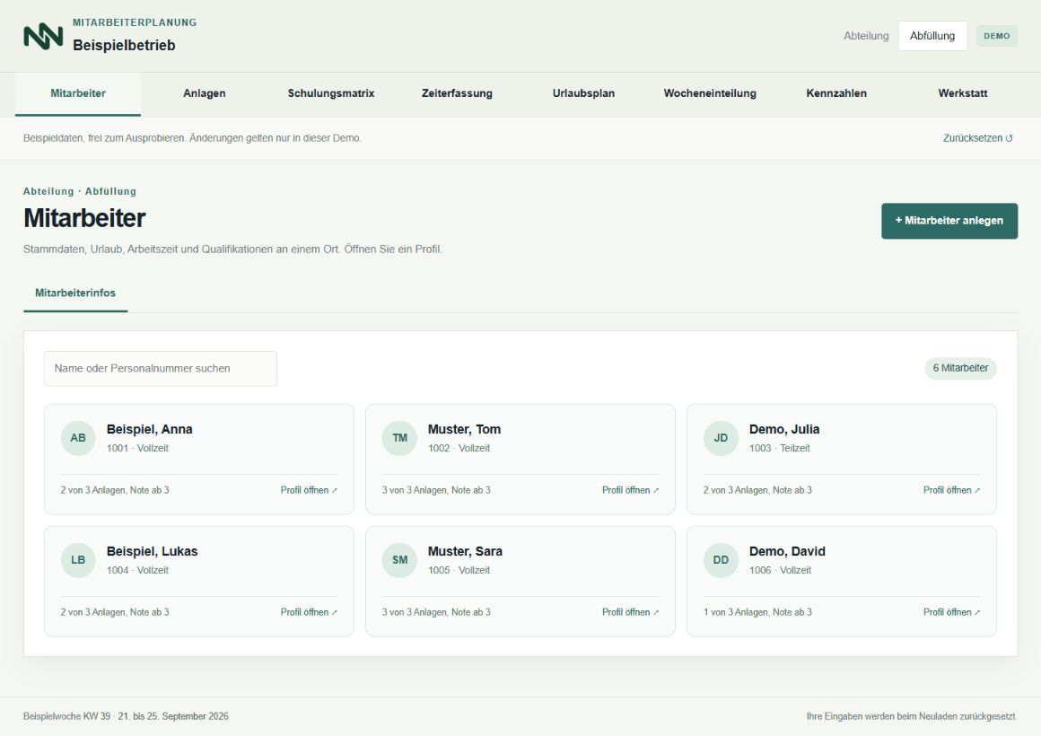The image size is (1041, 736).
Task: Click the name Demo, Julia
Action: pyautogui.click(x=784, y=430)
